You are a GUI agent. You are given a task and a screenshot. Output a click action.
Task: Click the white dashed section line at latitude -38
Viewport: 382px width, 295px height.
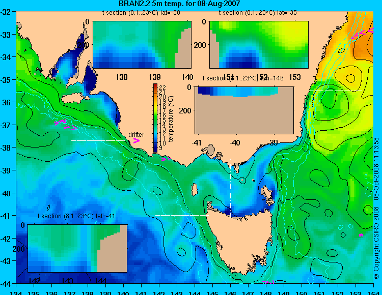tap(98, 140)
